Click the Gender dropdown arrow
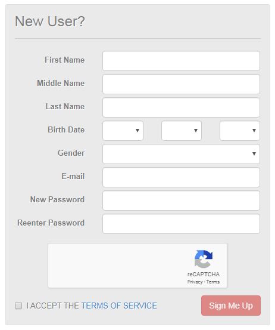This screenshot has height=330, width=275. [x=254, y=154]
